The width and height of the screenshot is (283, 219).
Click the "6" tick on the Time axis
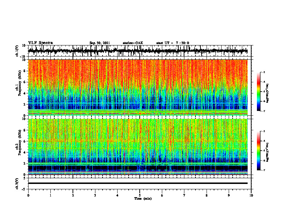162,195
